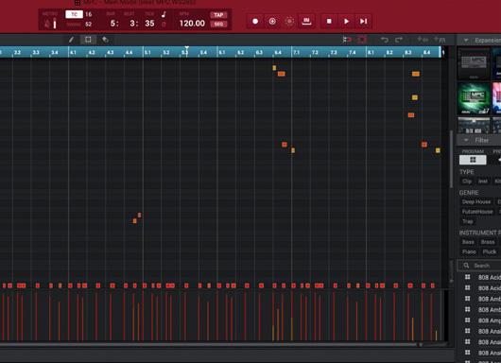501x363 pixels.
Task: Click the Redo arrow icon
Action: pos(399,40)
